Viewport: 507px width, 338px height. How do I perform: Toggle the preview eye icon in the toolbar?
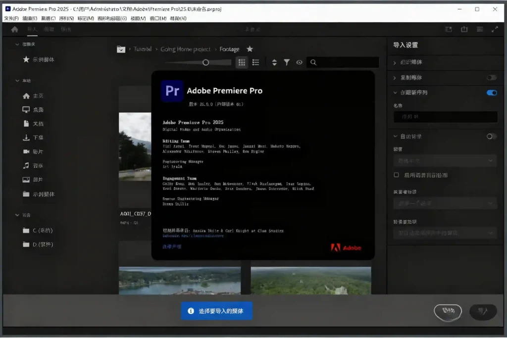300,62
